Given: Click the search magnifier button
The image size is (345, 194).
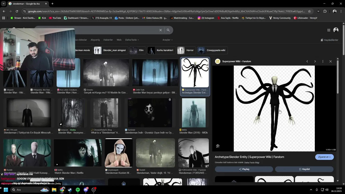Looking at the screenshot, I should pyautogui.click(x=168, y=30).
